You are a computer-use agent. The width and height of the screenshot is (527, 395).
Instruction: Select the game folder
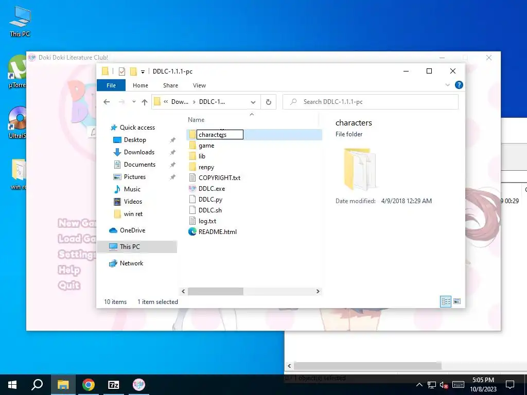coord(206,146)
